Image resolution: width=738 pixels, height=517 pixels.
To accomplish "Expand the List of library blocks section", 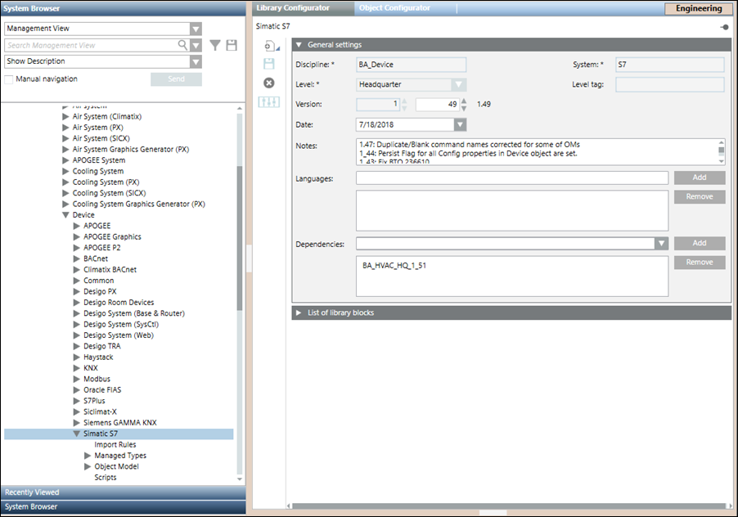I will pyautogui.click(x=299, y=312).
